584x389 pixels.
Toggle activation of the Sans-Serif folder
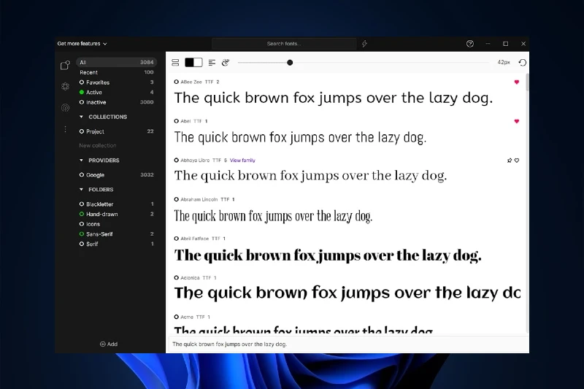[x=82, y=234]
